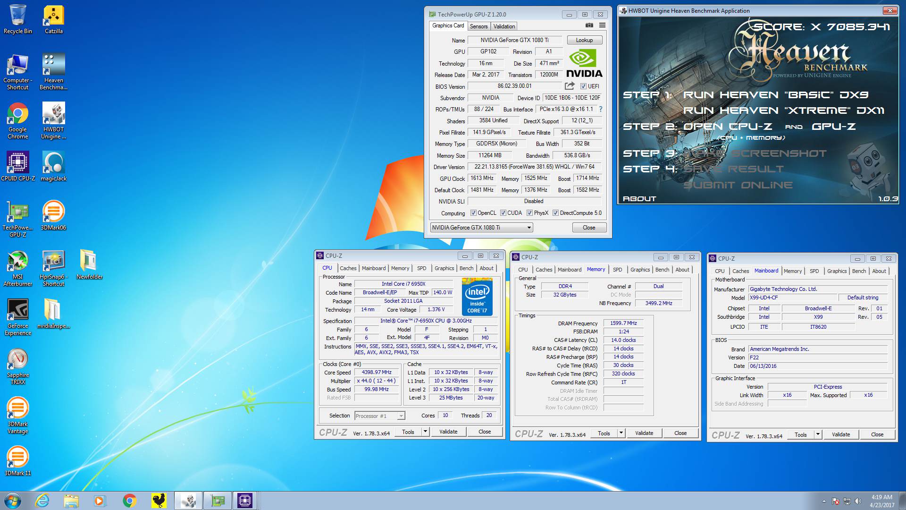Open Google Chrome desktop icon

coord(18,121)
